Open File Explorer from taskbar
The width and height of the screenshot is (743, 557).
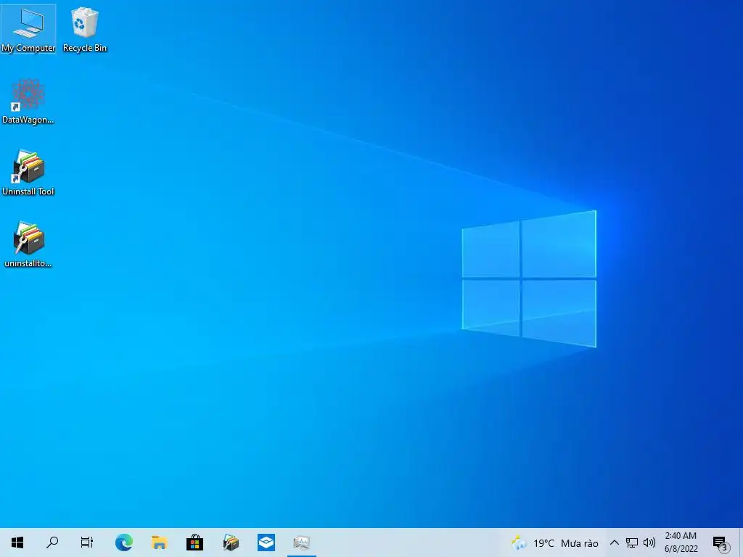click(159, 542)
